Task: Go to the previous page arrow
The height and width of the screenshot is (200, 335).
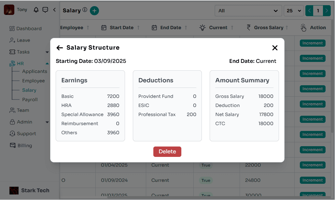Action: tap(309, 11)
